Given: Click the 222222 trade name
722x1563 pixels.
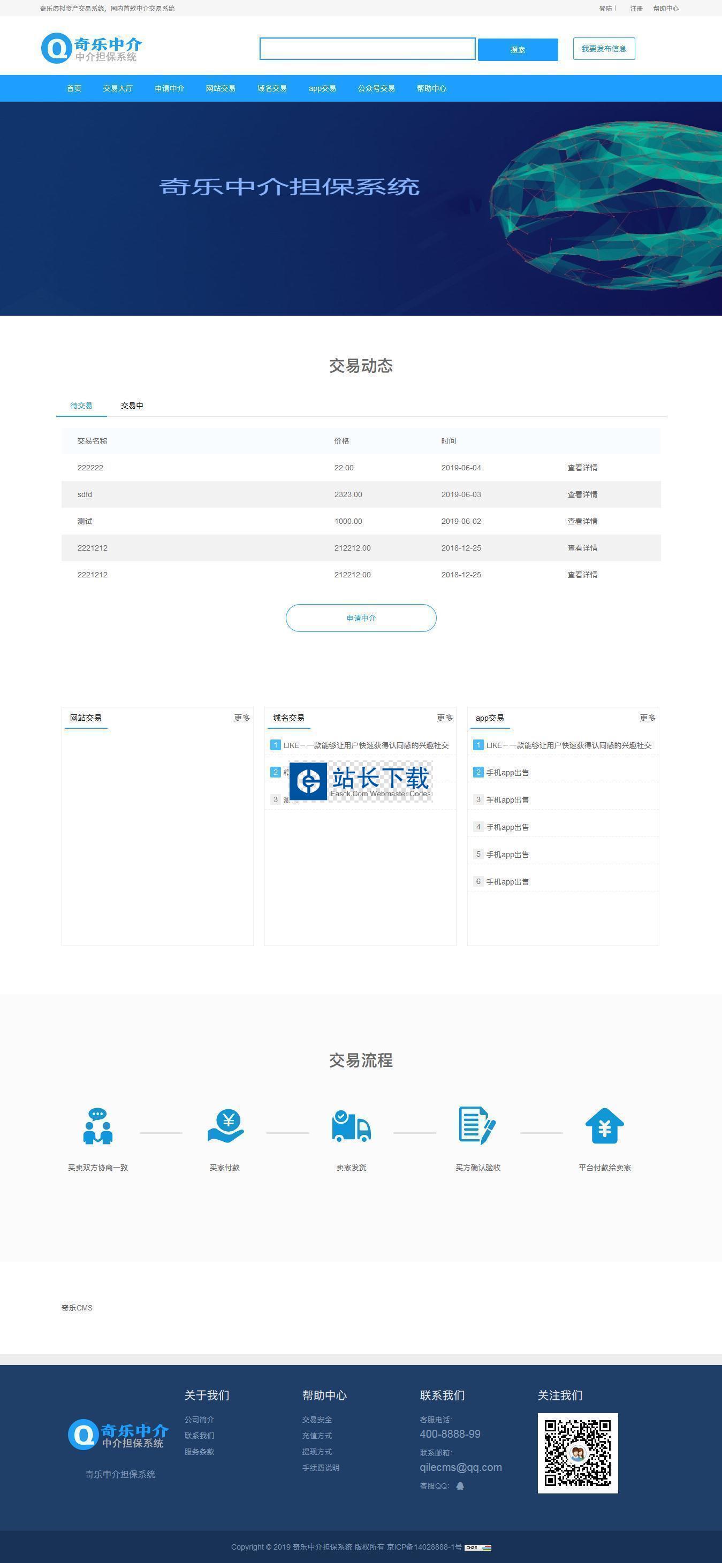Looking at the screenshot, I should (x=90, y=468).
